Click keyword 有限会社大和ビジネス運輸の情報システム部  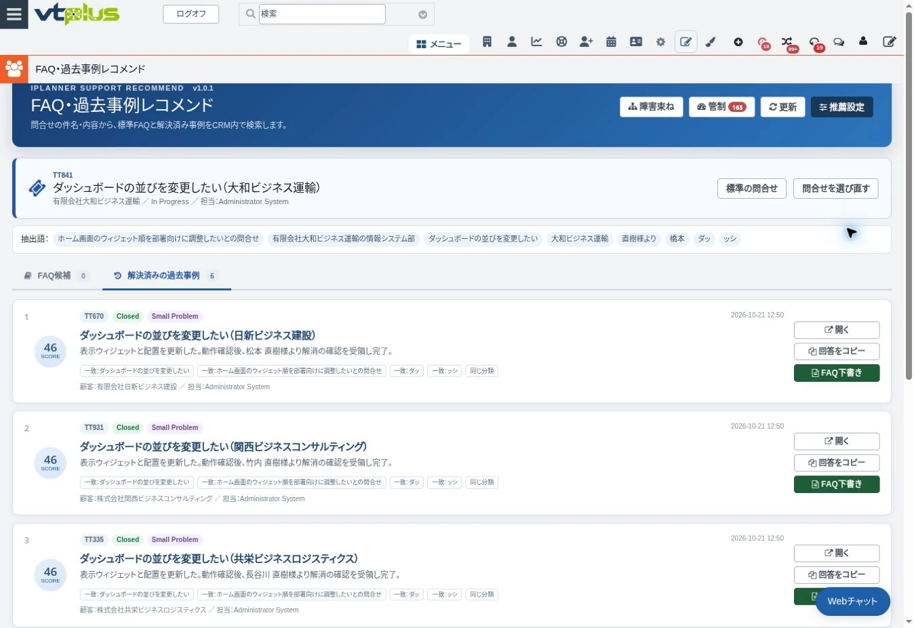tap(344, 239)
